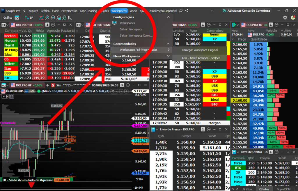Click the share icon in menu bar
Viewport: 298px width, 191px height.
pyautogui.click(x=187, y=11)
